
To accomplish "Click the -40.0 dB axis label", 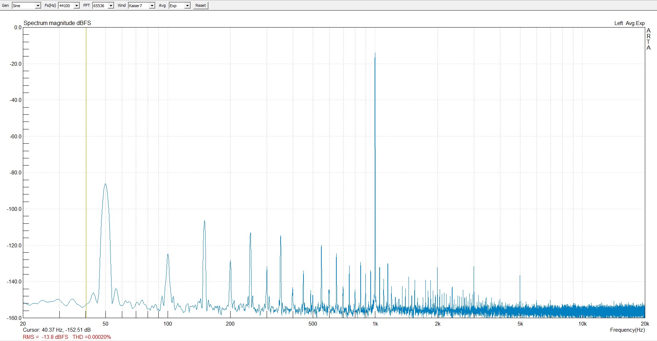I will tap(16, 100).
